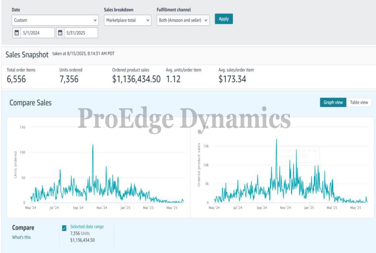Click the Avg. sales/order item value $173.34
The image size is (376, 253).
[232, 79]
